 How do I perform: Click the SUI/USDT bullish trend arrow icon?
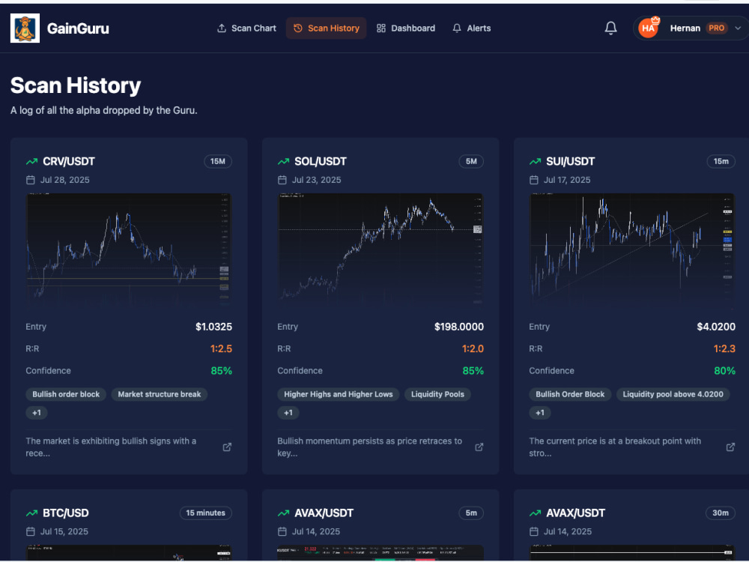[535, 162]
